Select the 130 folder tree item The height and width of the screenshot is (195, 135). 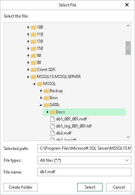tap(40, 41)
